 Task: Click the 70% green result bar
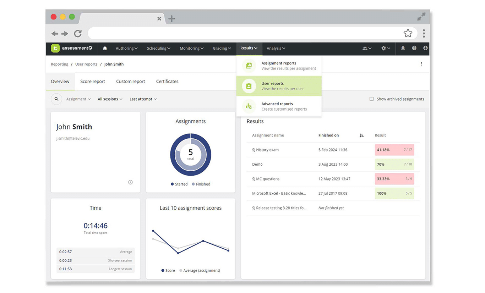[x=394, y=164]
